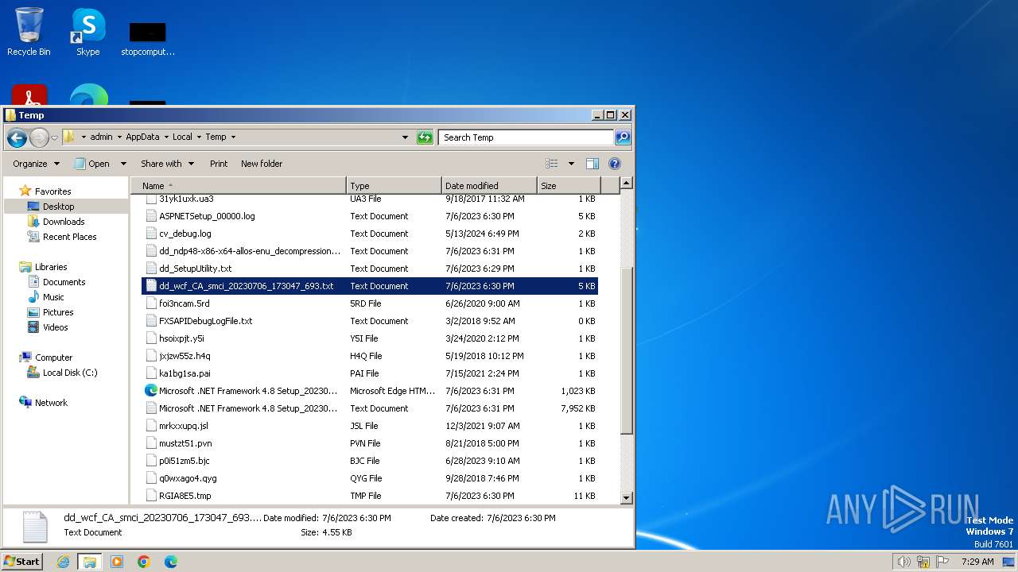
Task: Expand the Open button dropdown arrow
Action: tap(123, 164)
